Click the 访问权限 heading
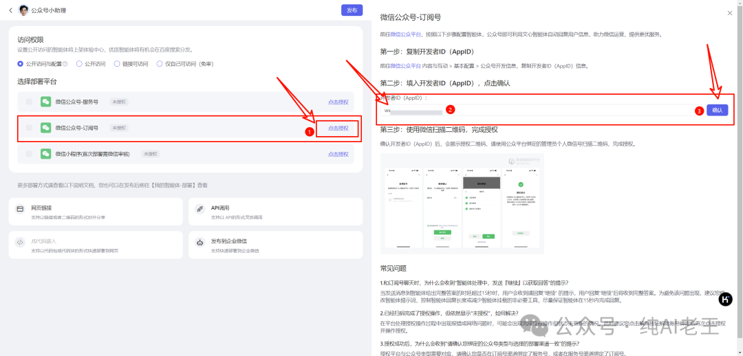This screenshot has height=356, width=743. pos(31,40)
